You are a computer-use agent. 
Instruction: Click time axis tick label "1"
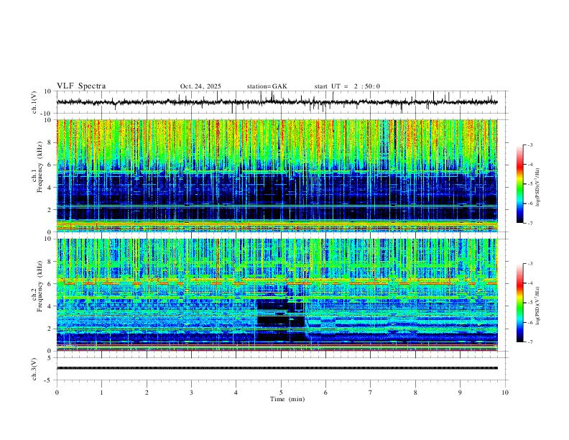[101, 393]
